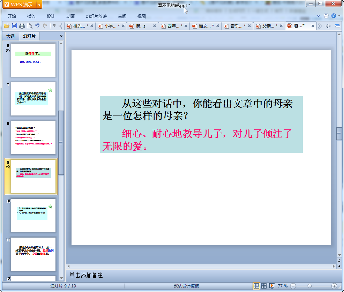The width and height of the screenshot is (344, 292).
Task: Open the help dropdown arrow
Action: [x=339, y=16]
